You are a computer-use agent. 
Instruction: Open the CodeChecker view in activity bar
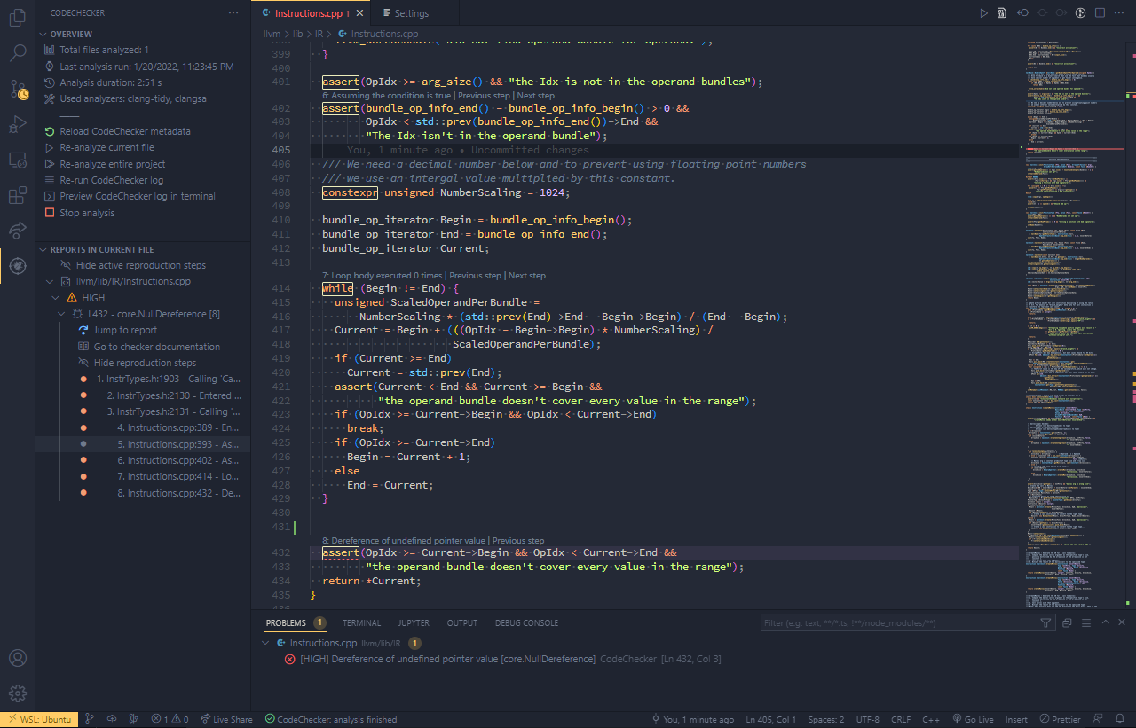click(17, 265)
